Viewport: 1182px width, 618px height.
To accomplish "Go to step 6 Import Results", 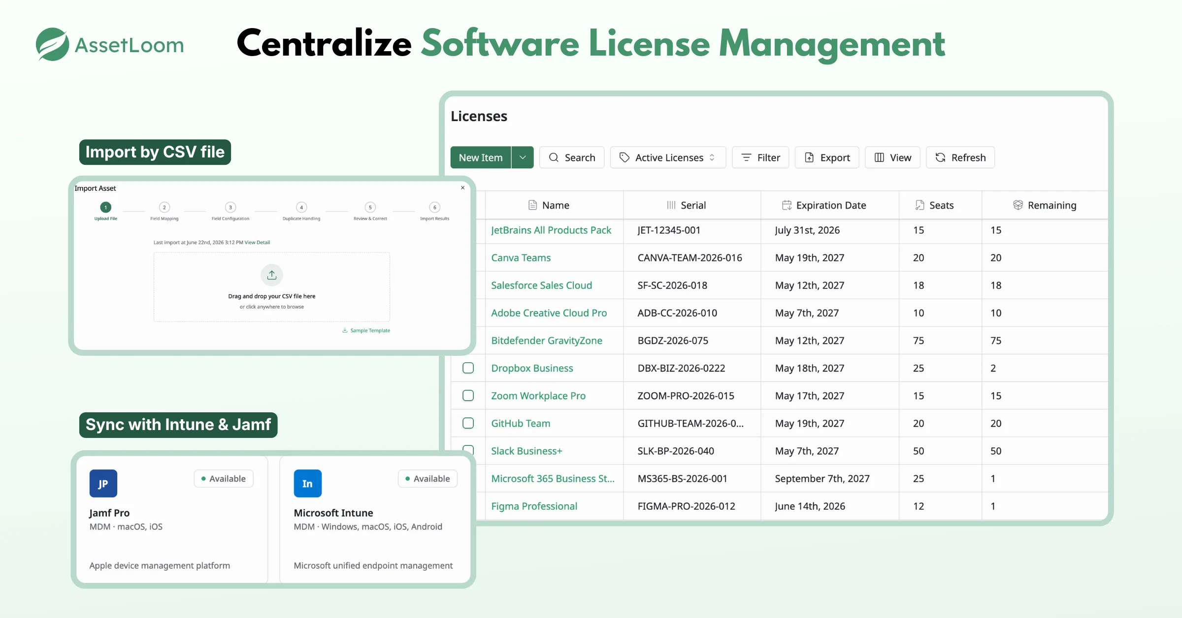I will 434,212.
